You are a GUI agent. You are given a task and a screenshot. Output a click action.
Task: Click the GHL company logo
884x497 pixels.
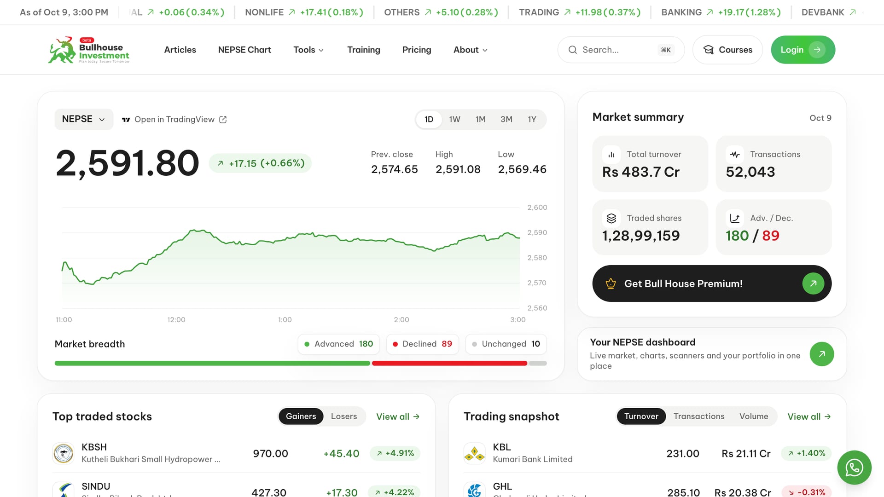[x=475, y=490]
